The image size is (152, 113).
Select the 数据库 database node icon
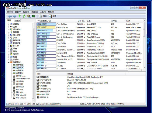click(x=11, y=60)
